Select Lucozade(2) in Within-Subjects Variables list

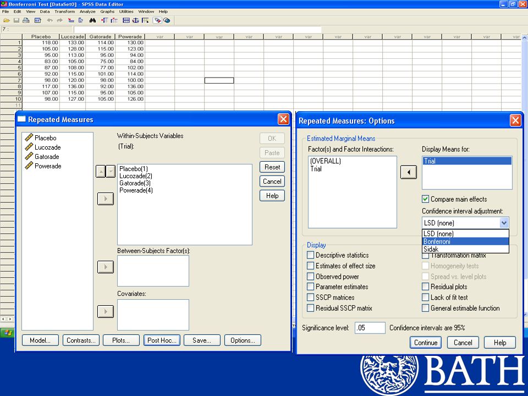[136, 176]
